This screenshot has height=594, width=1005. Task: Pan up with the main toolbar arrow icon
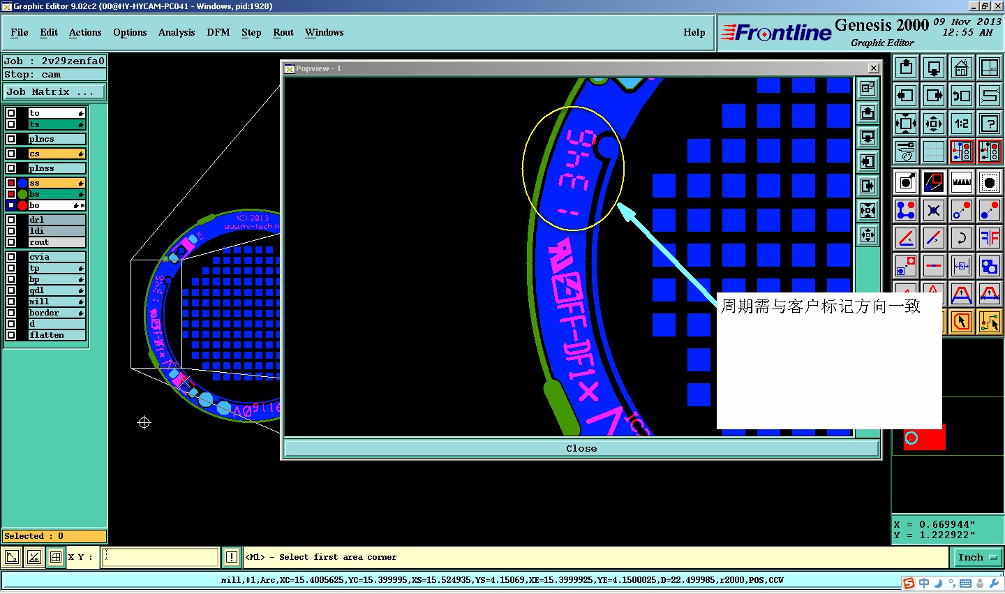(x=906, y=68)
